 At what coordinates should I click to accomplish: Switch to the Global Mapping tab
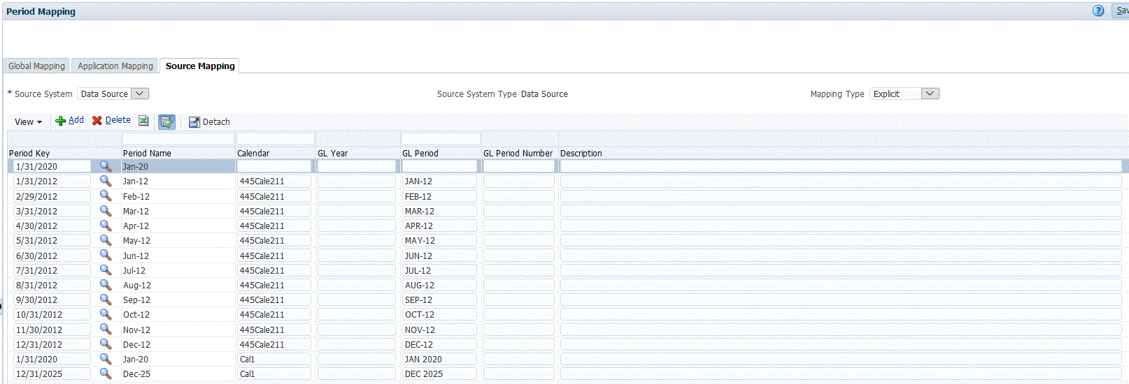coord(36,66)
